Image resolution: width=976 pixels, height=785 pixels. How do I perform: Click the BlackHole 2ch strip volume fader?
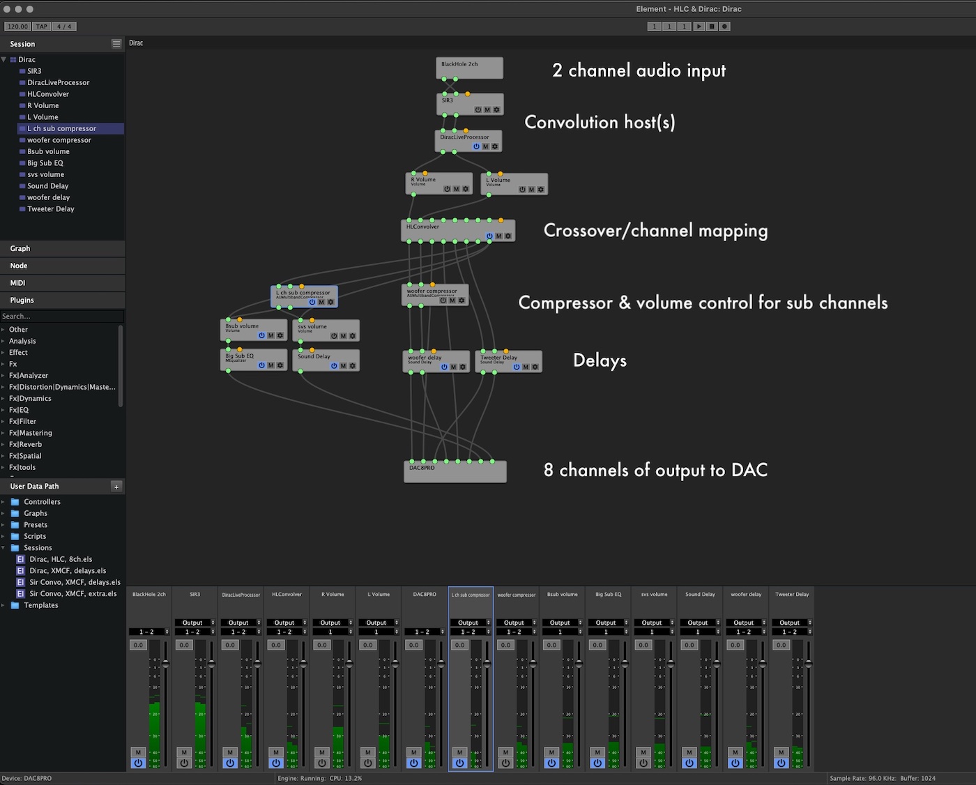pyautogui.click(x=166, y=664)
